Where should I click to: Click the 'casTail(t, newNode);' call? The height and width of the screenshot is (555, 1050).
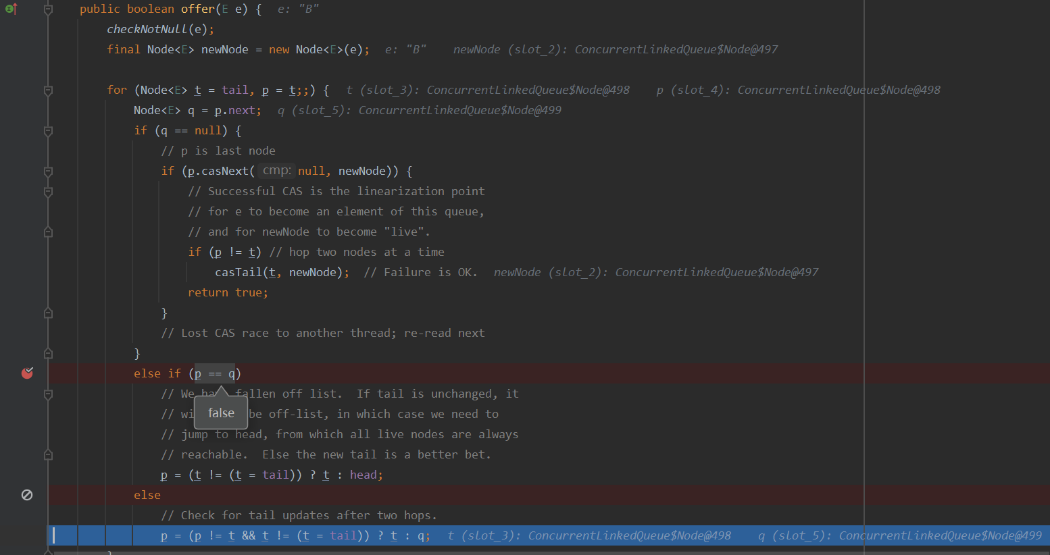(282, 272)
